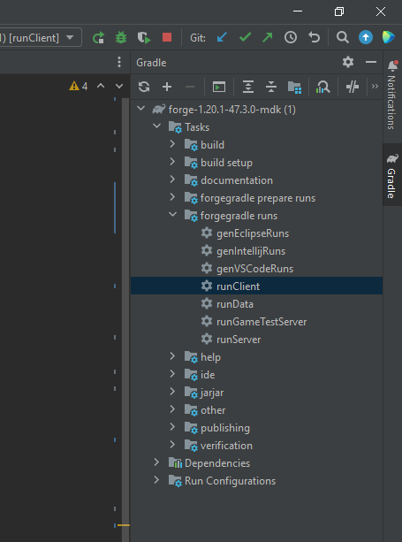Click the Tasks folder label
The height and width of the screenshot is (542, 402).
click(197, 127)
